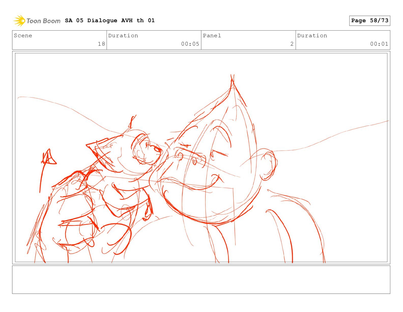Click the scene duration value '00:05'
The width and height of the screenshot is (403, 312).
[x=190, y=44]
